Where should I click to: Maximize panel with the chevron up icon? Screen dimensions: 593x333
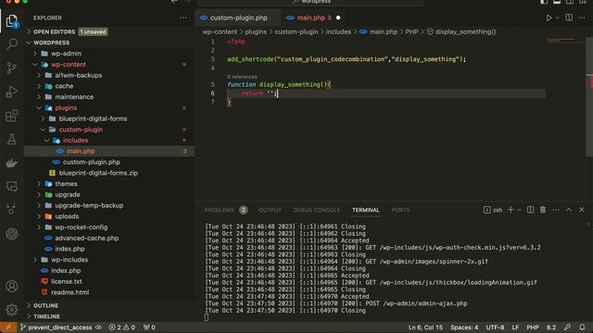[568, 210]
